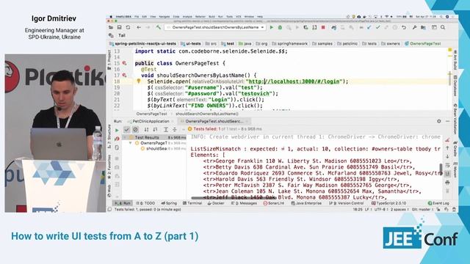The image size is (470, 264).
Task: Select shouldSea... test in results tree
Action: (x=156, y=149)
